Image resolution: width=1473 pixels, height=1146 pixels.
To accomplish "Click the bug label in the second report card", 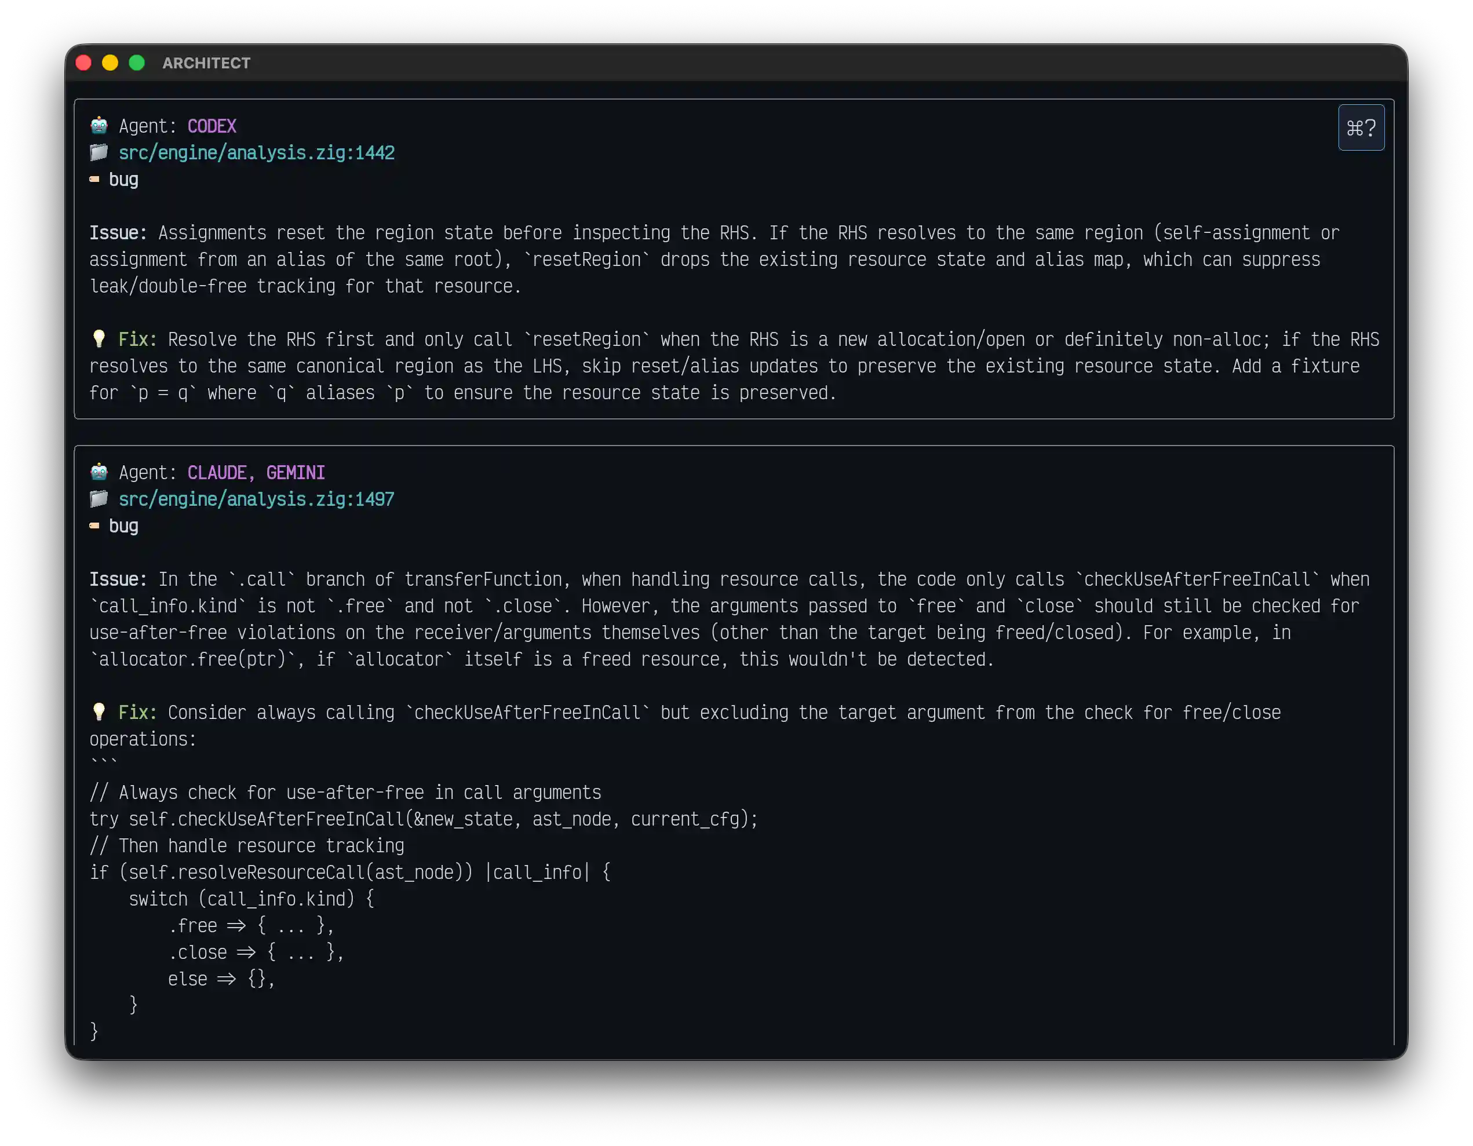I will click(124, 525).
